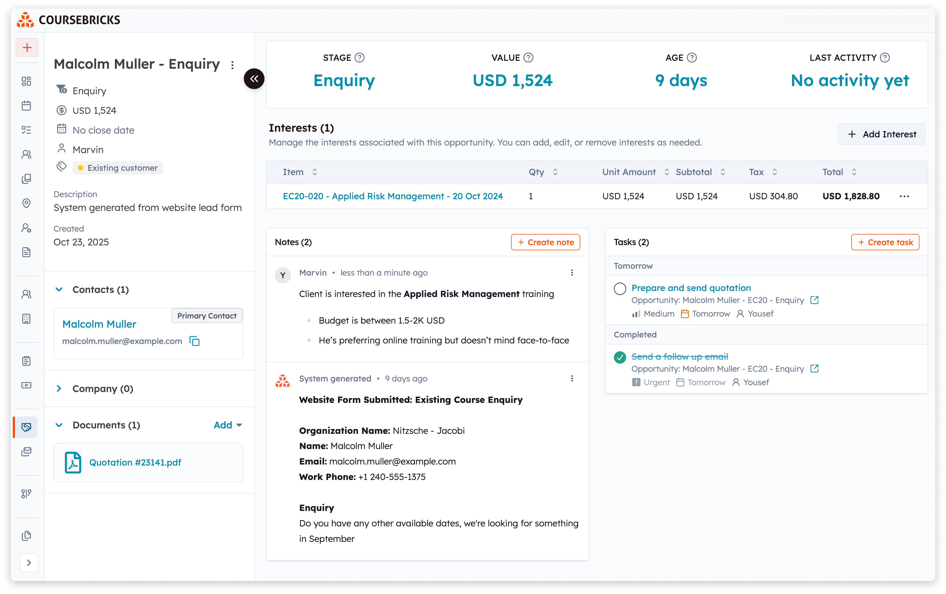The width and height of the screenshot is (946, 594).
Task: Open the dashboard grid icon in sidebar
Action: click(x=27, y=81)
